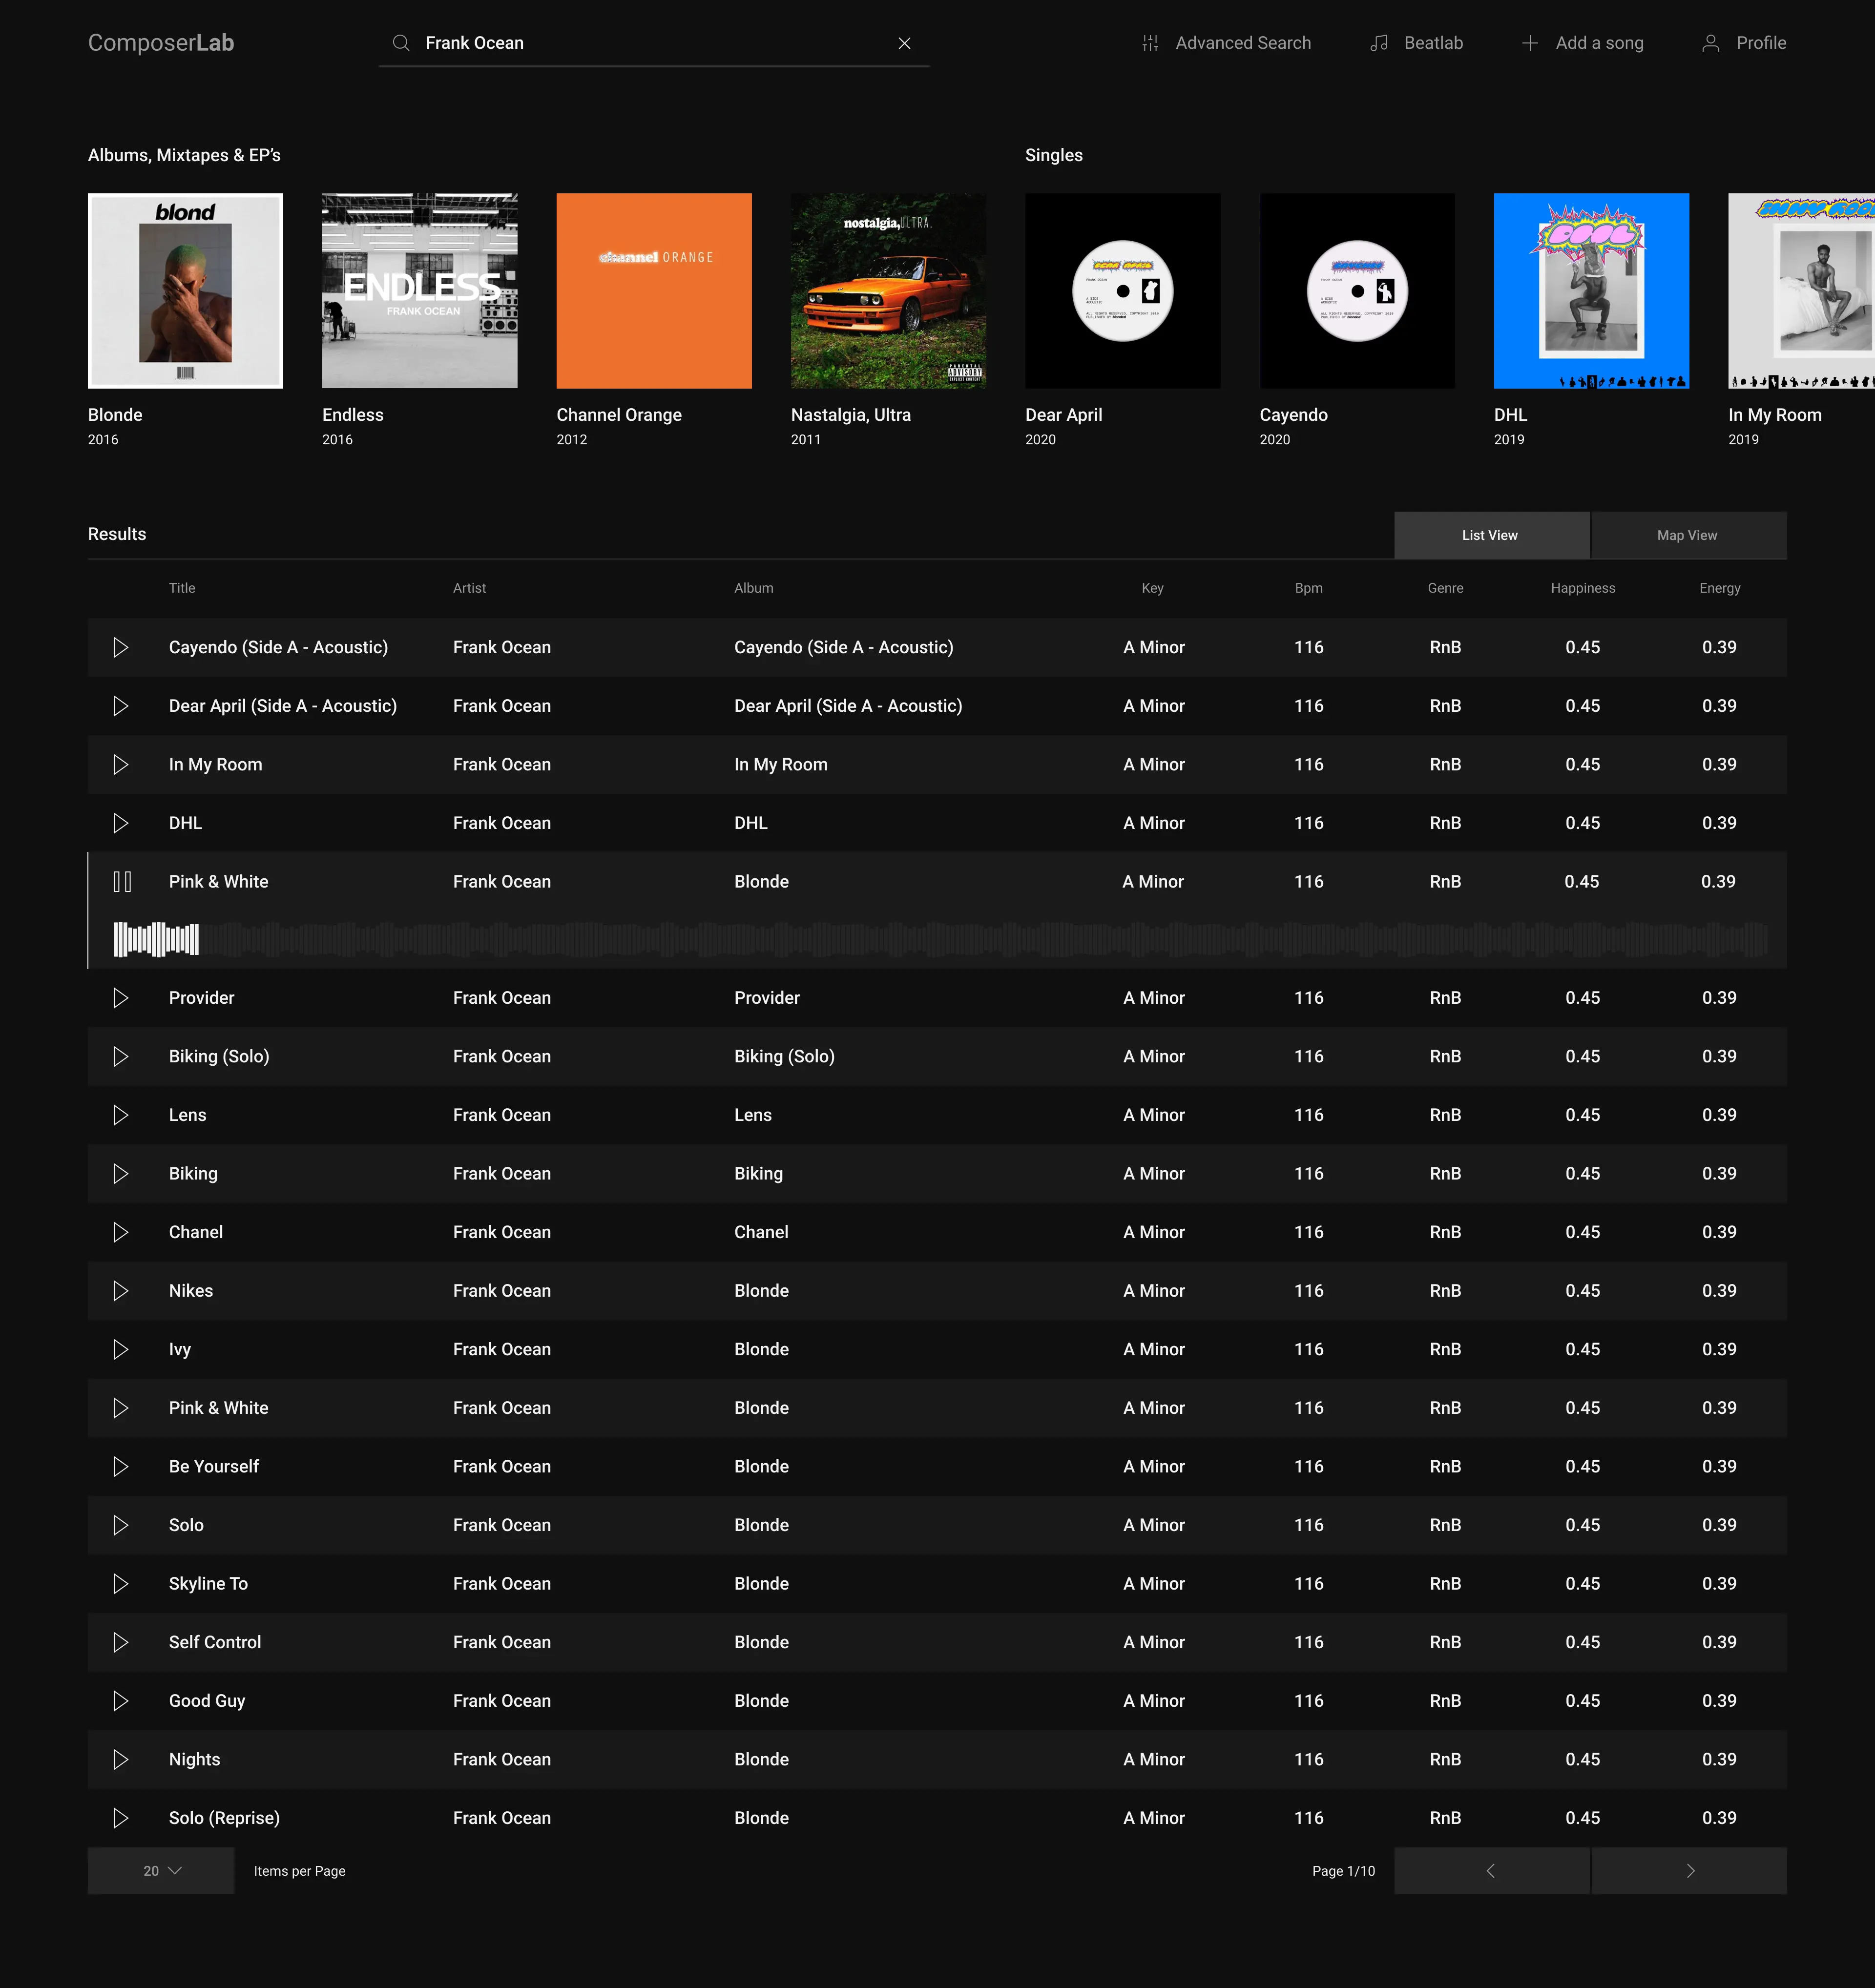Open the DHL single cover
The image size is (1875, 1988).
[x=1591, y=290]
